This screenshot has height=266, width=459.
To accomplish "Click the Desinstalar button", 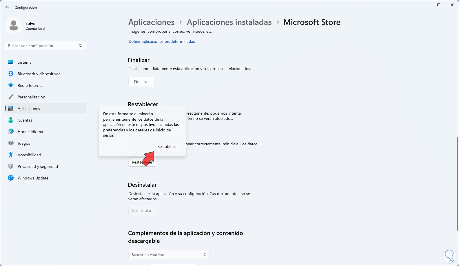I will point(142,210).
